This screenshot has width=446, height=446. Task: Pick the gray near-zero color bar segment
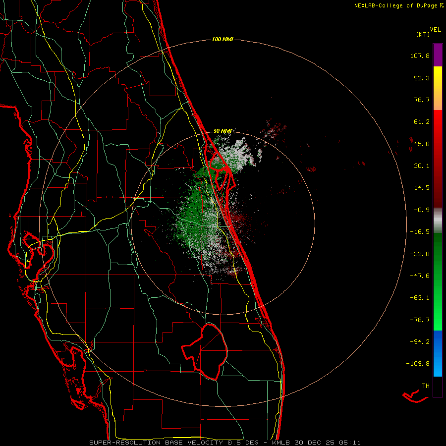click(x=438, y=221)
